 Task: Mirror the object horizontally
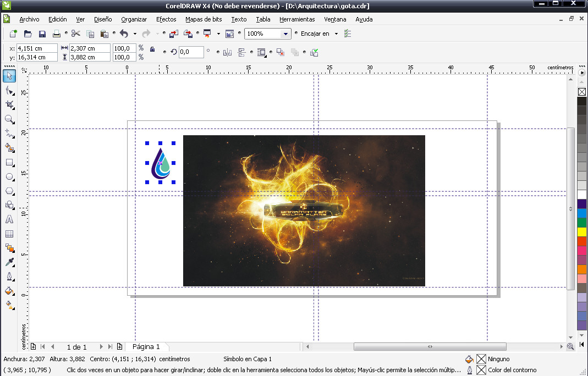(x=227, y=52)
